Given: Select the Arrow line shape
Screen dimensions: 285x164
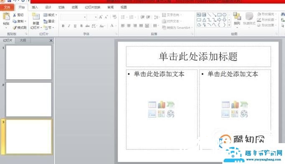Looking at the screenshot, I should tap(214, 15).
